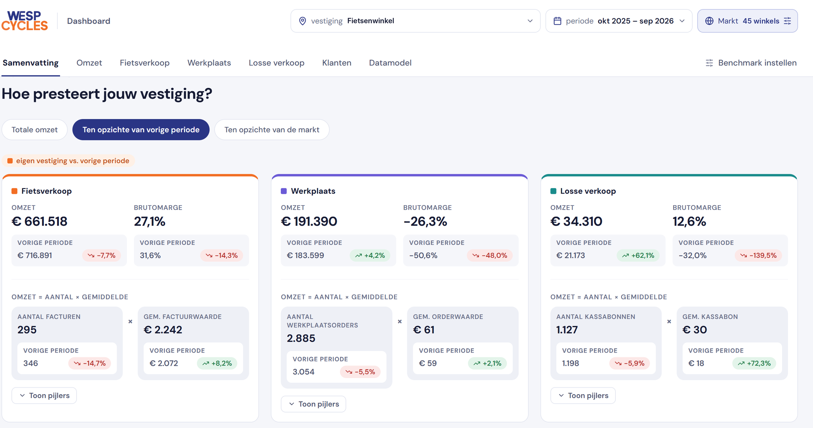Open the Werkplaats tab
This screenshot has width=813, height=428.
(209, 63)
